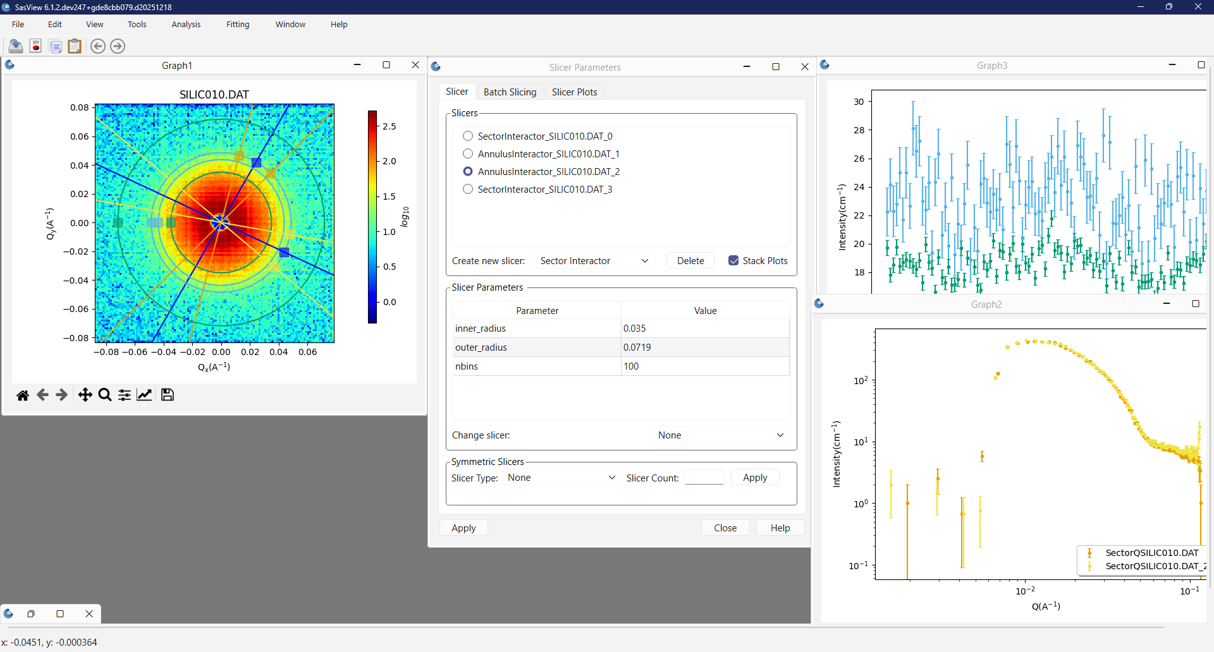The width and height of the screenshot is (1214, 652).
Task: Click the SasView icon in Graph3 title bar
Action: point(825,64)
